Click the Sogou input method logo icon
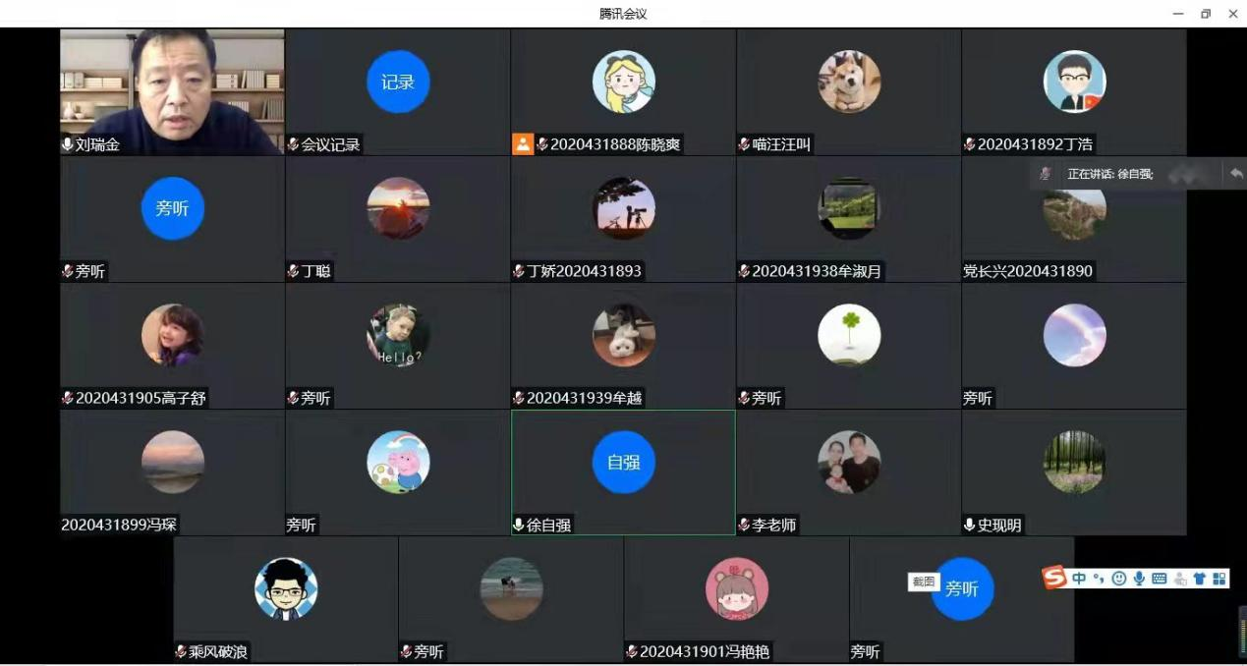The image size is (1247, 666). [x=1054, y=579]
